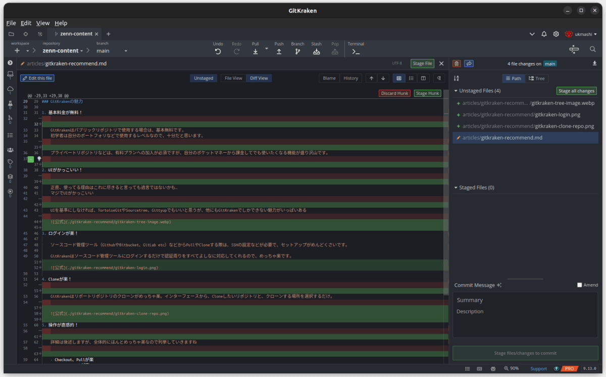The width and height of the screenshot is (606, 377).
Task: Pull changes using the Pull icon
Action: tap(255, 51)
